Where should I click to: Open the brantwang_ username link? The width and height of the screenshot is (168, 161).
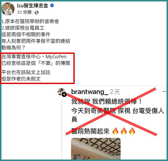click(90, 92)
